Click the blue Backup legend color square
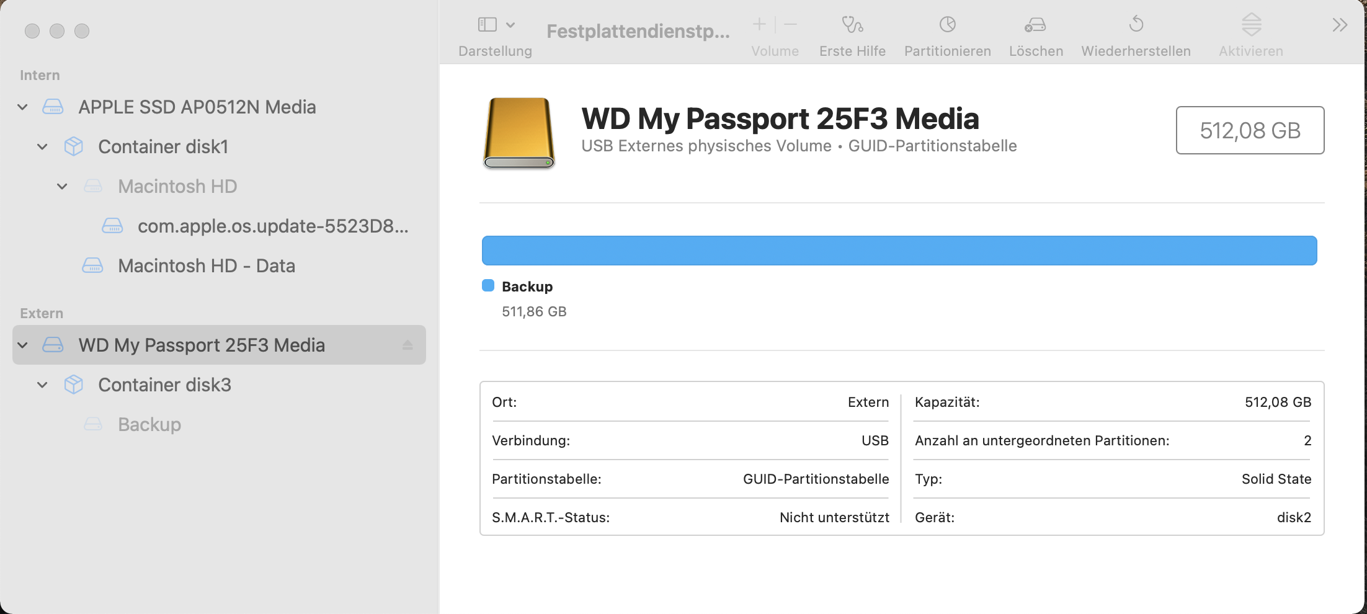Screen dimensions: 1367x614 click(x=488, y=285)
